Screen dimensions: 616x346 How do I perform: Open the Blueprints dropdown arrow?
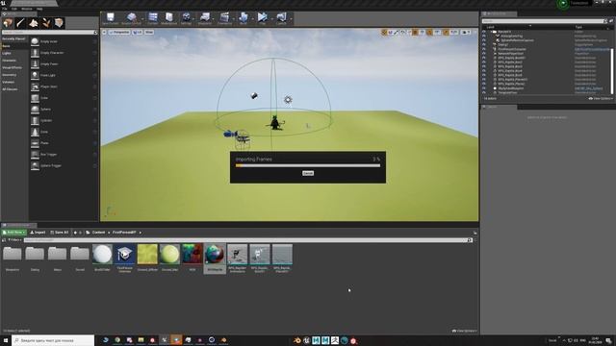pyautogui.click(x=214, y=19)
